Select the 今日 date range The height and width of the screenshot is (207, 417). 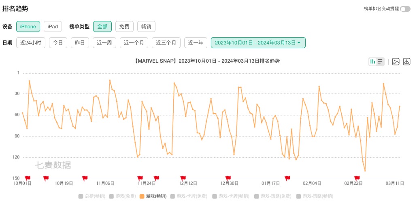click(58, 43)
